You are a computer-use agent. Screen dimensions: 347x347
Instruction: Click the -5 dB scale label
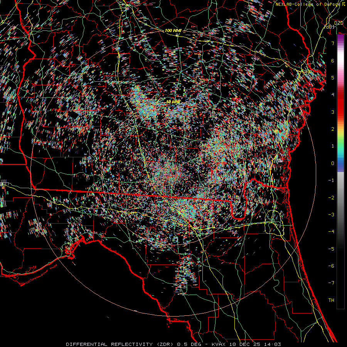pyautogui.click(x=331, y=249)
